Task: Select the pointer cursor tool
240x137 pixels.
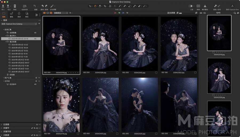Action: (90, 6)
